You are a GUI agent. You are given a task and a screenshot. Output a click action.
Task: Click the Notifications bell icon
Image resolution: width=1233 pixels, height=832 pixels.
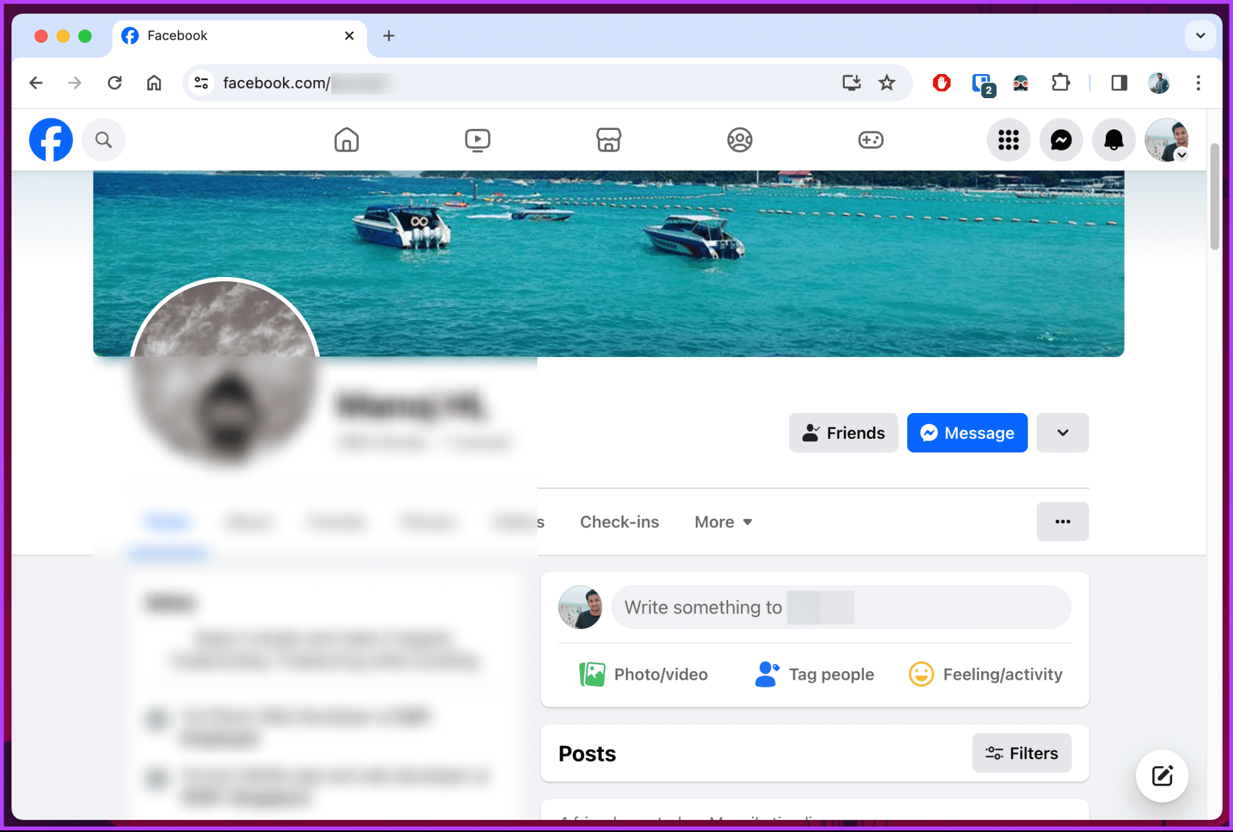[x=1113, y=139]
